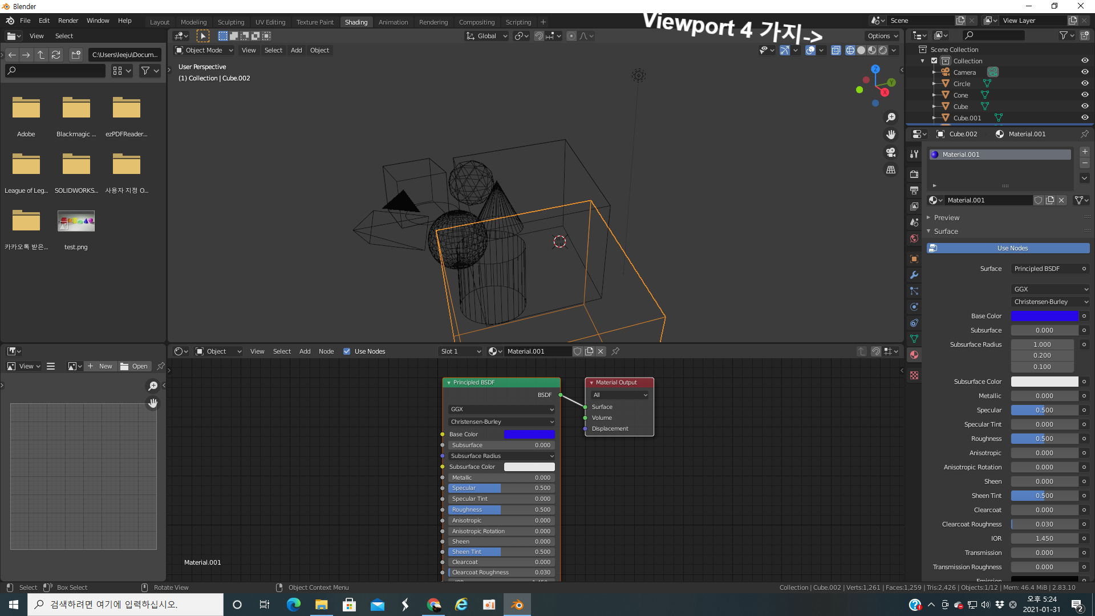Switch to the Sculpting workspace tab
The image size is (1095, 616).
pos(230,22)
